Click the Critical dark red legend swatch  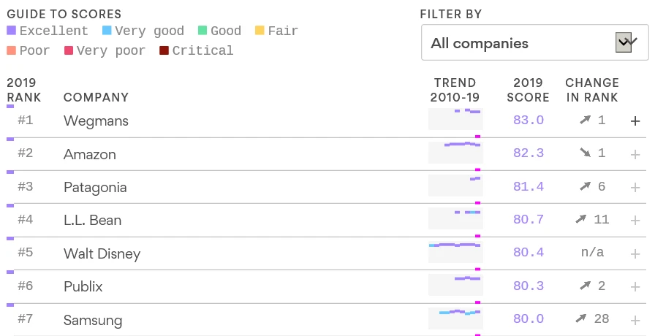coord(164,50)
